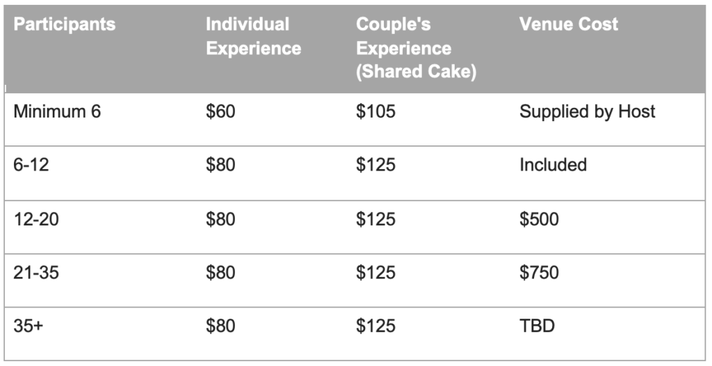Click the $105 couple's price cell
The image size is (712, 366).
tap(375, 111)
